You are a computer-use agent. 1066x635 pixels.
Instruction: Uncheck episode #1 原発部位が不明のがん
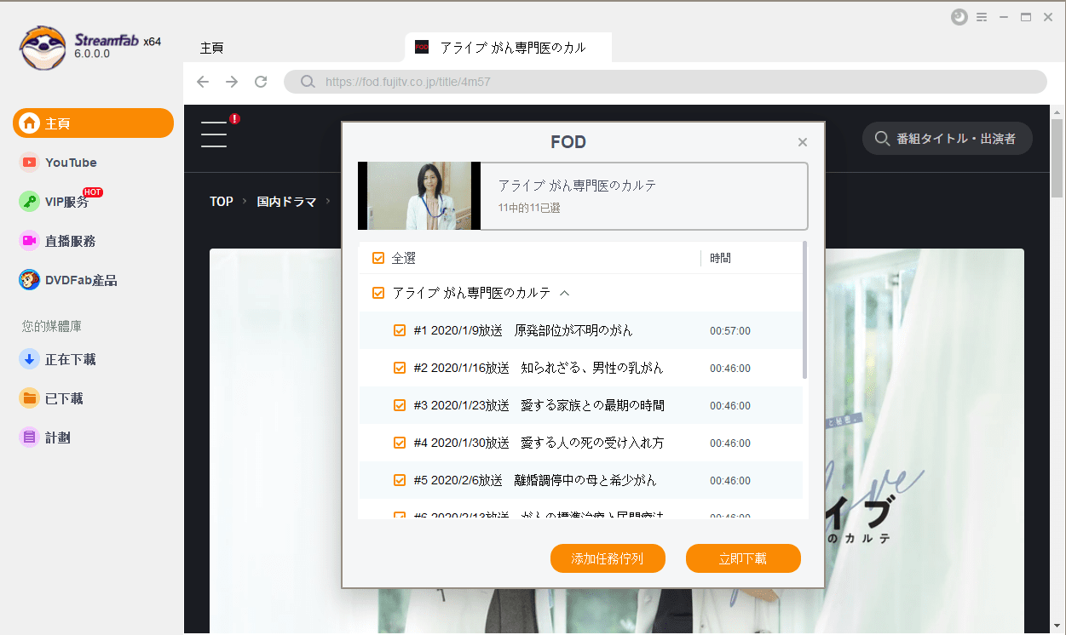pos(400,330)
